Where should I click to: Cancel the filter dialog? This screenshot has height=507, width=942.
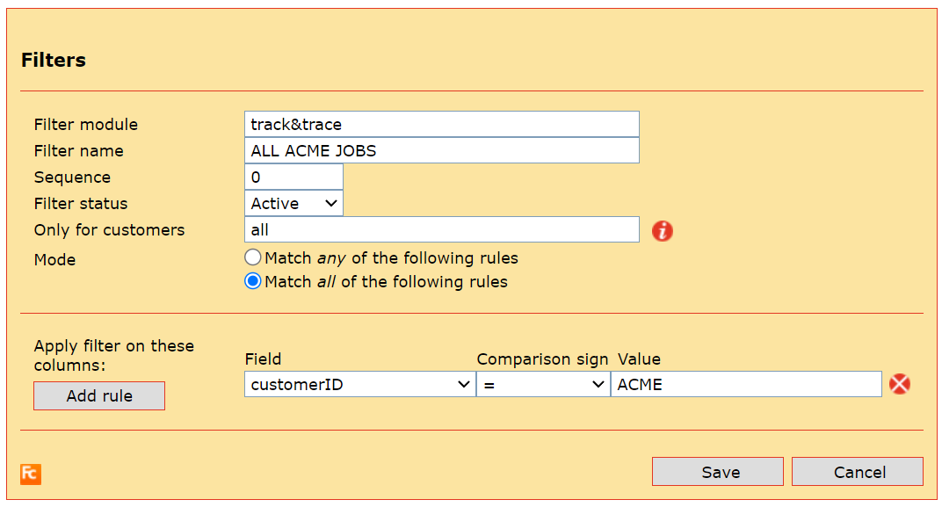(857, 472)
